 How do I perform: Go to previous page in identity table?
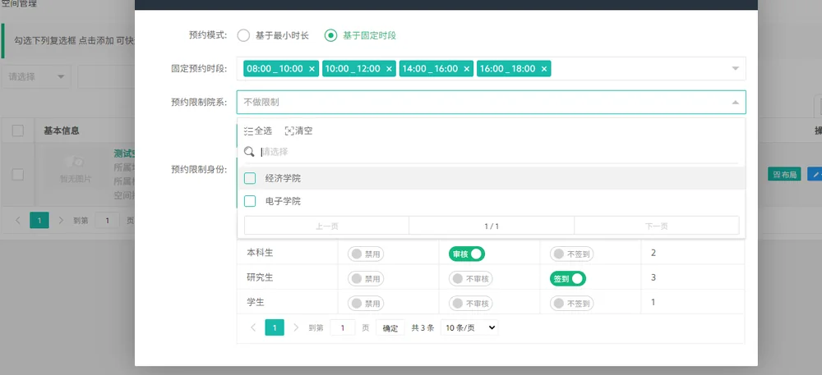point(254,327)
